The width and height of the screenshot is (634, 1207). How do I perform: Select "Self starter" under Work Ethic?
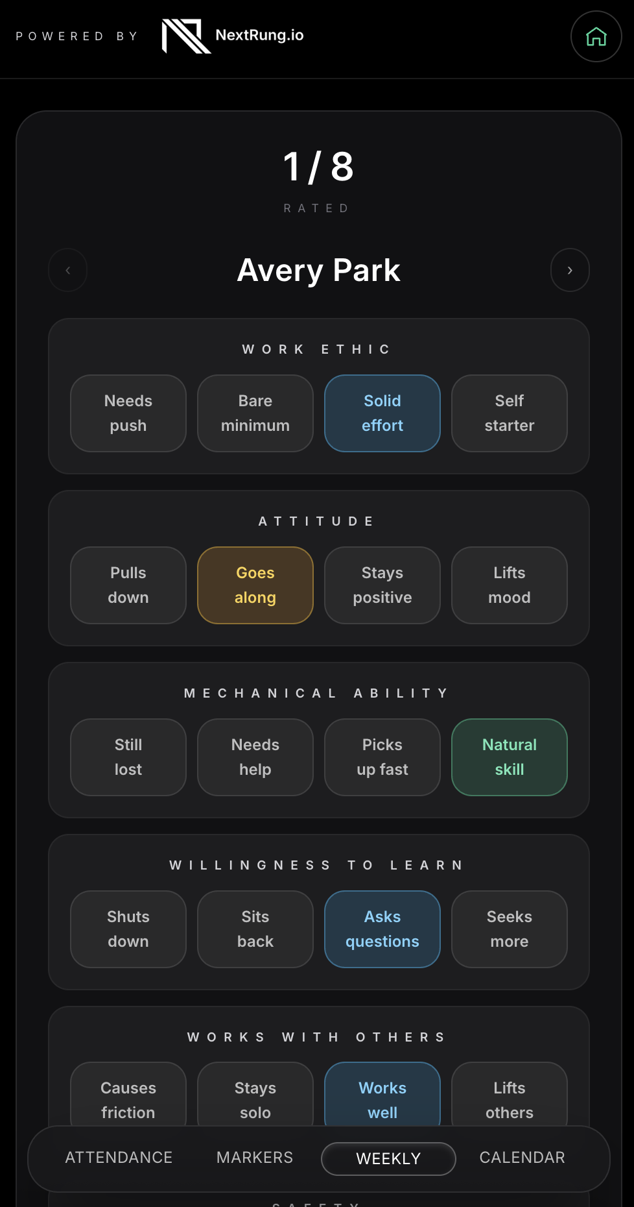[x=509, y=413]
